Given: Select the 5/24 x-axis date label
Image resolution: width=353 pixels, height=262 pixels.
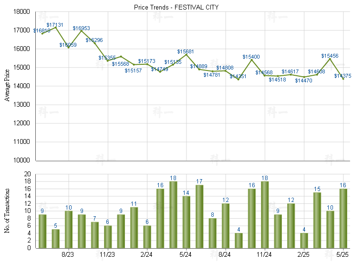Looking at the screenshot, I should coord(186,255).
